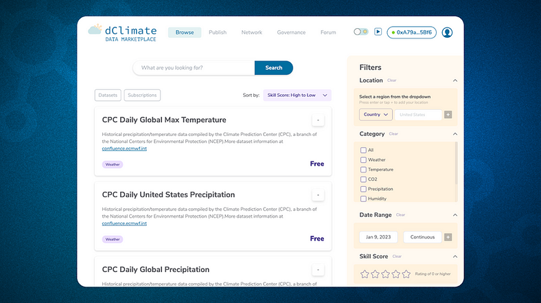Open the 0xA79a...5Bf6 wallet button
This screenshot has width=541, height=303.
point(412,32)
